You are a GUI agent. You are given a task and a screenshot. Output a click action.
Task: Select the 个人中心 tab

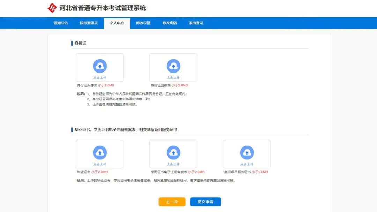pos(116,23)
